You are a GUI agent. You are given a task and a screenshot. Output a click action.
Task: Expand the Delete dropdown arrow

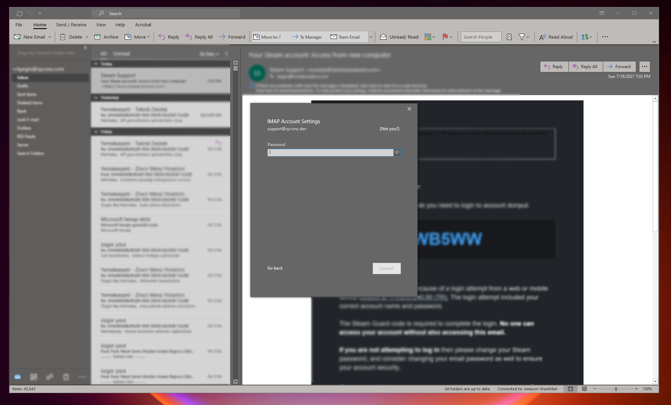pos(87,37)
